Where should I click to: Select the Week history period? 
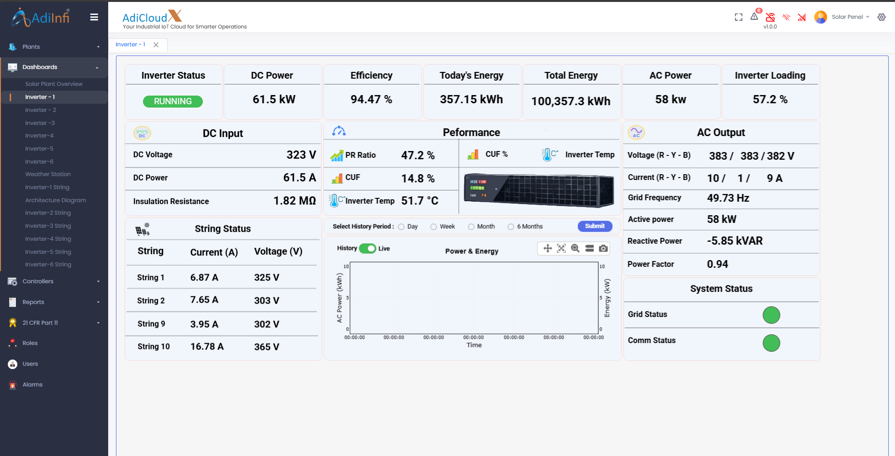(x=434, y=227)
